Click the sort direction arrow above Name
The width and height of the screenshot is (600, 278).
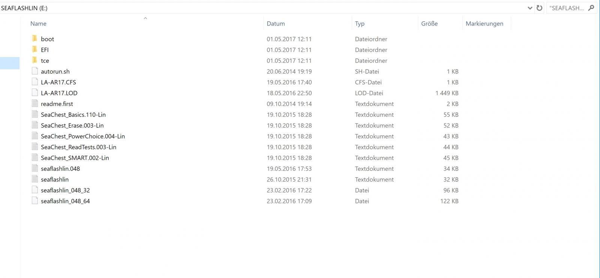click(145, 18)
